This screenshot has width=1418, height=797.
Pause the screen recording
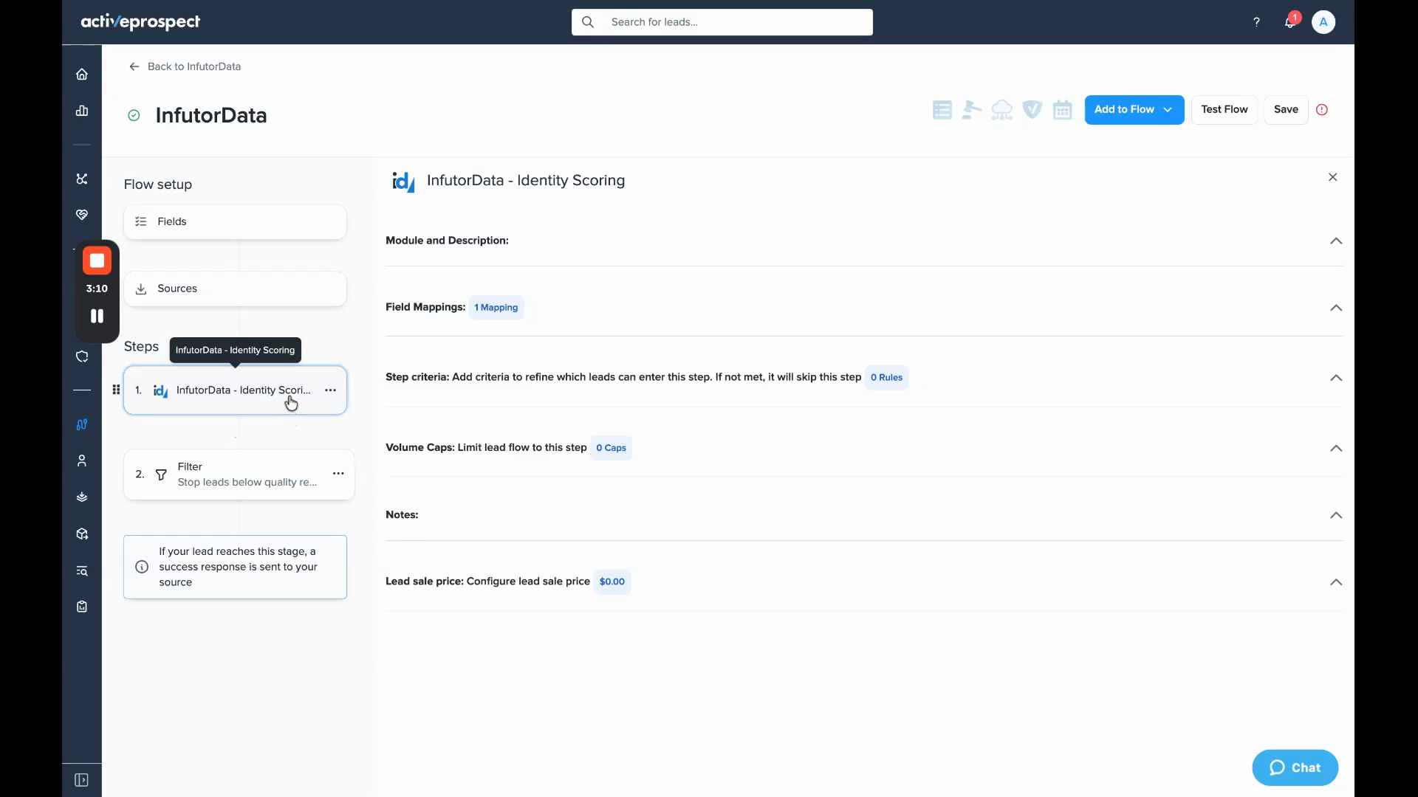coord(97,316)
